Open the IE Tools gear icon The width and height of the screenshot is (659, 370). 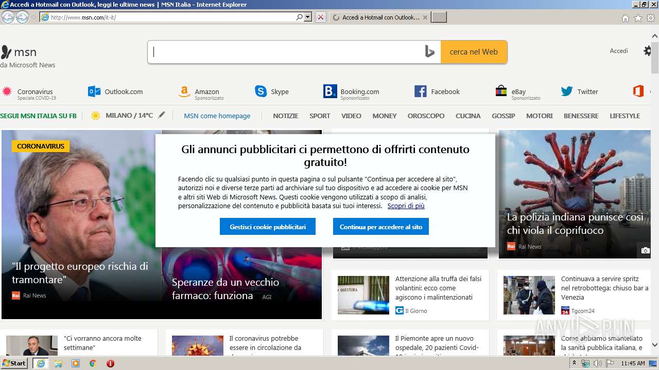tap(651, 18)
